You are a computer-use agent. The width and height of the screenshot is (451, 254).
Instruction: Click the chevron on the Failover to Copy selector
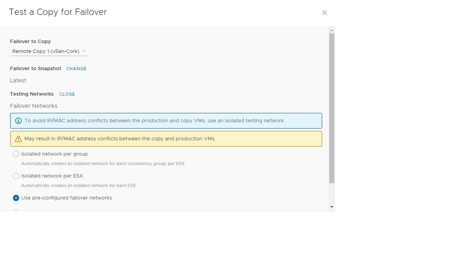click(x=84, y=51)
